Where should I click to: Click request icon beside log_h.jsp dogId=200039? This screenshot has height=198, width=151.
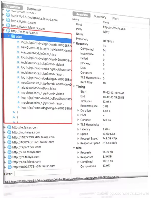[x=19, y=107]
